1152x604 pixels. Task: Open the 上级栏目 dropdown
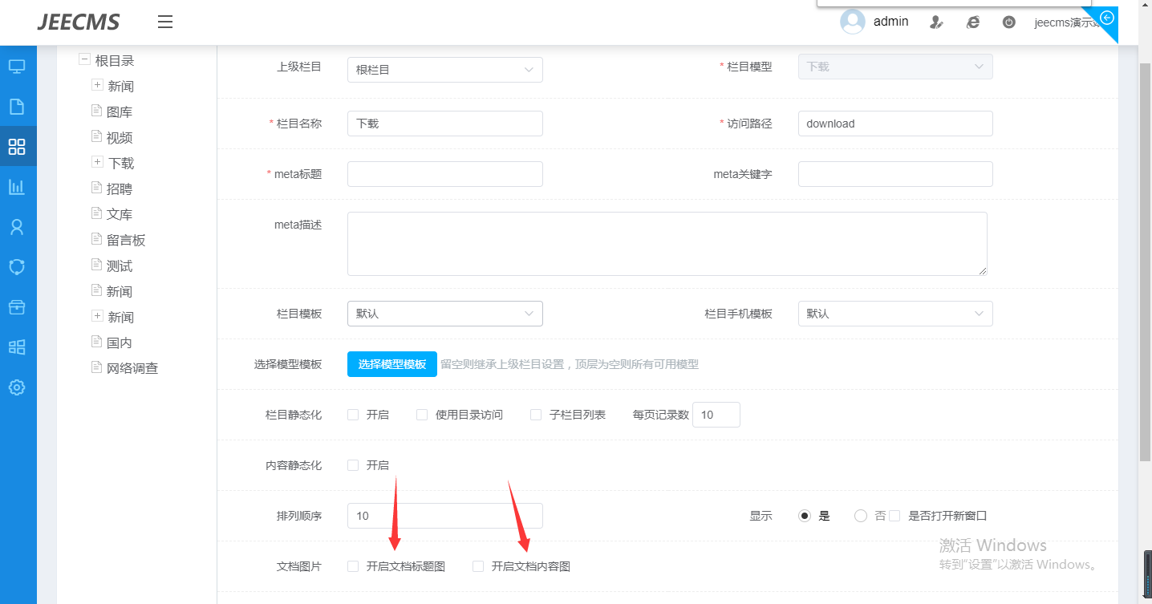(444, 70)
